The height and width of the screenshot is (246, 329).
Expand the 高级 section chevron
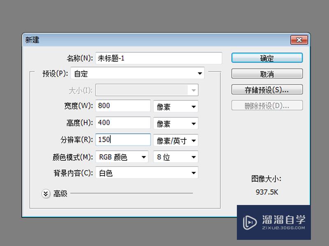(46, 194)
